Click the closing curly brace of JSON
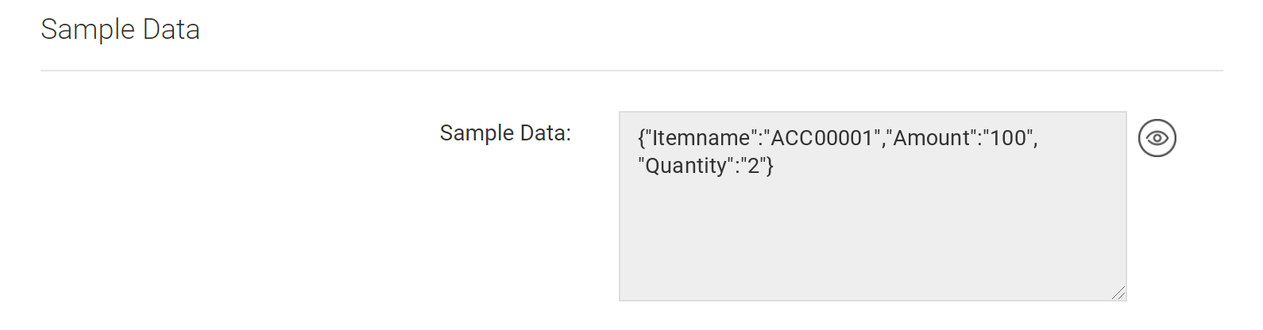The width and height of the screenshot is (1263, 330). (x=770, y=166)
